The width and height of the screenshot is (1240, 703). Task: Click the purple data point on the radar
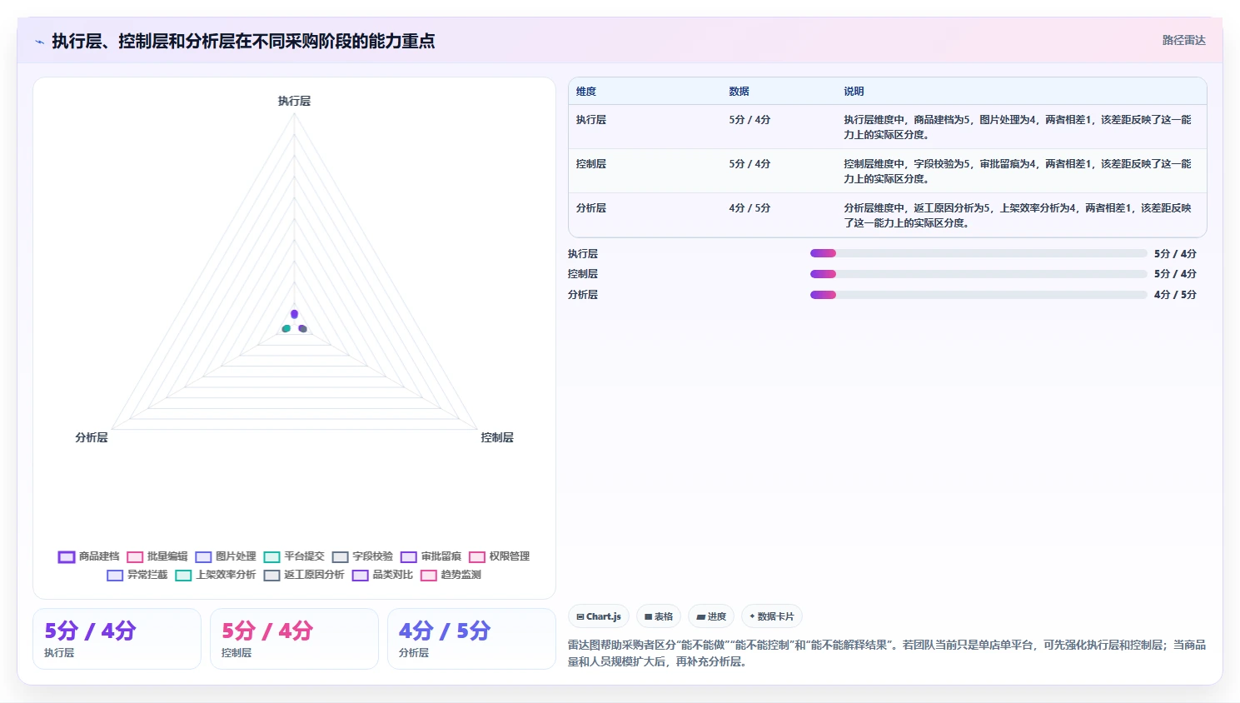coord(294,314)
